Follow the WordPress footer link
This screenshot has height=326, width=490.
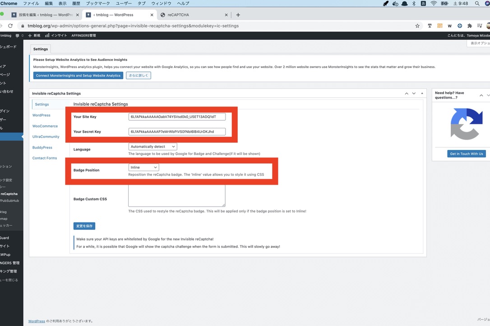coord(37,321)
